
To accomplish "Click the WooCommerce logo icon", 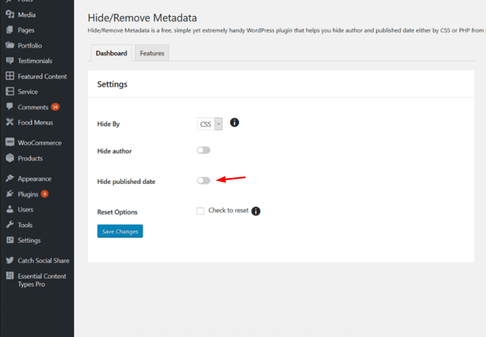I will pos(10,142).
